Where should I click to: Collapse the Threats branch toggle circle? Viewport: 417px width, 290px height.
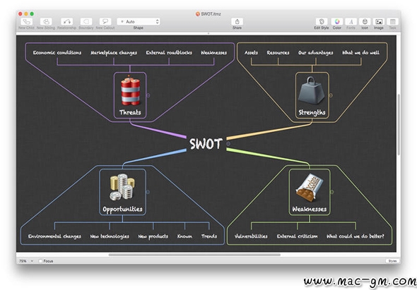pyautogui.click(x=148, y=95)
